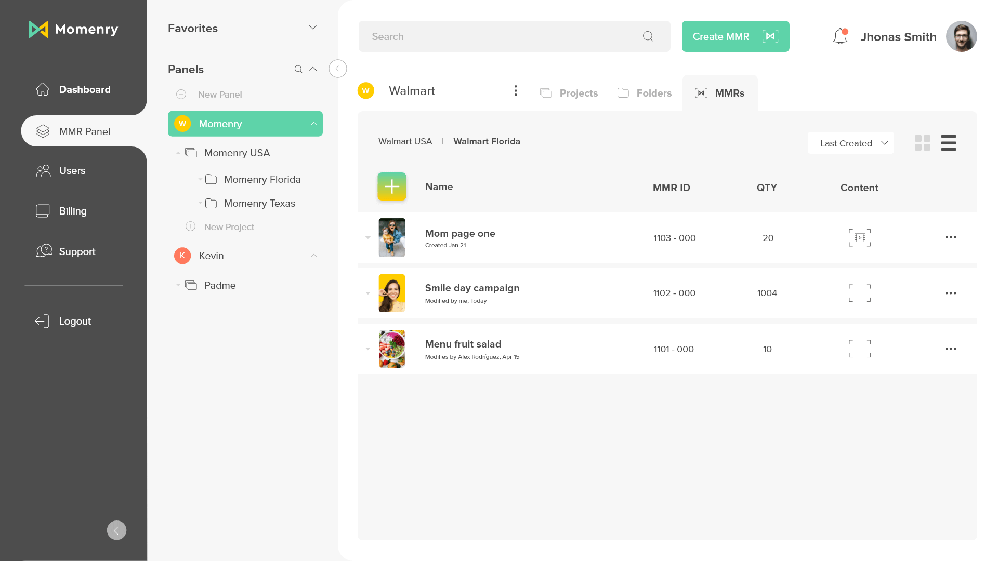Expand the Menu fruit salad row arrow

[368, 349]
